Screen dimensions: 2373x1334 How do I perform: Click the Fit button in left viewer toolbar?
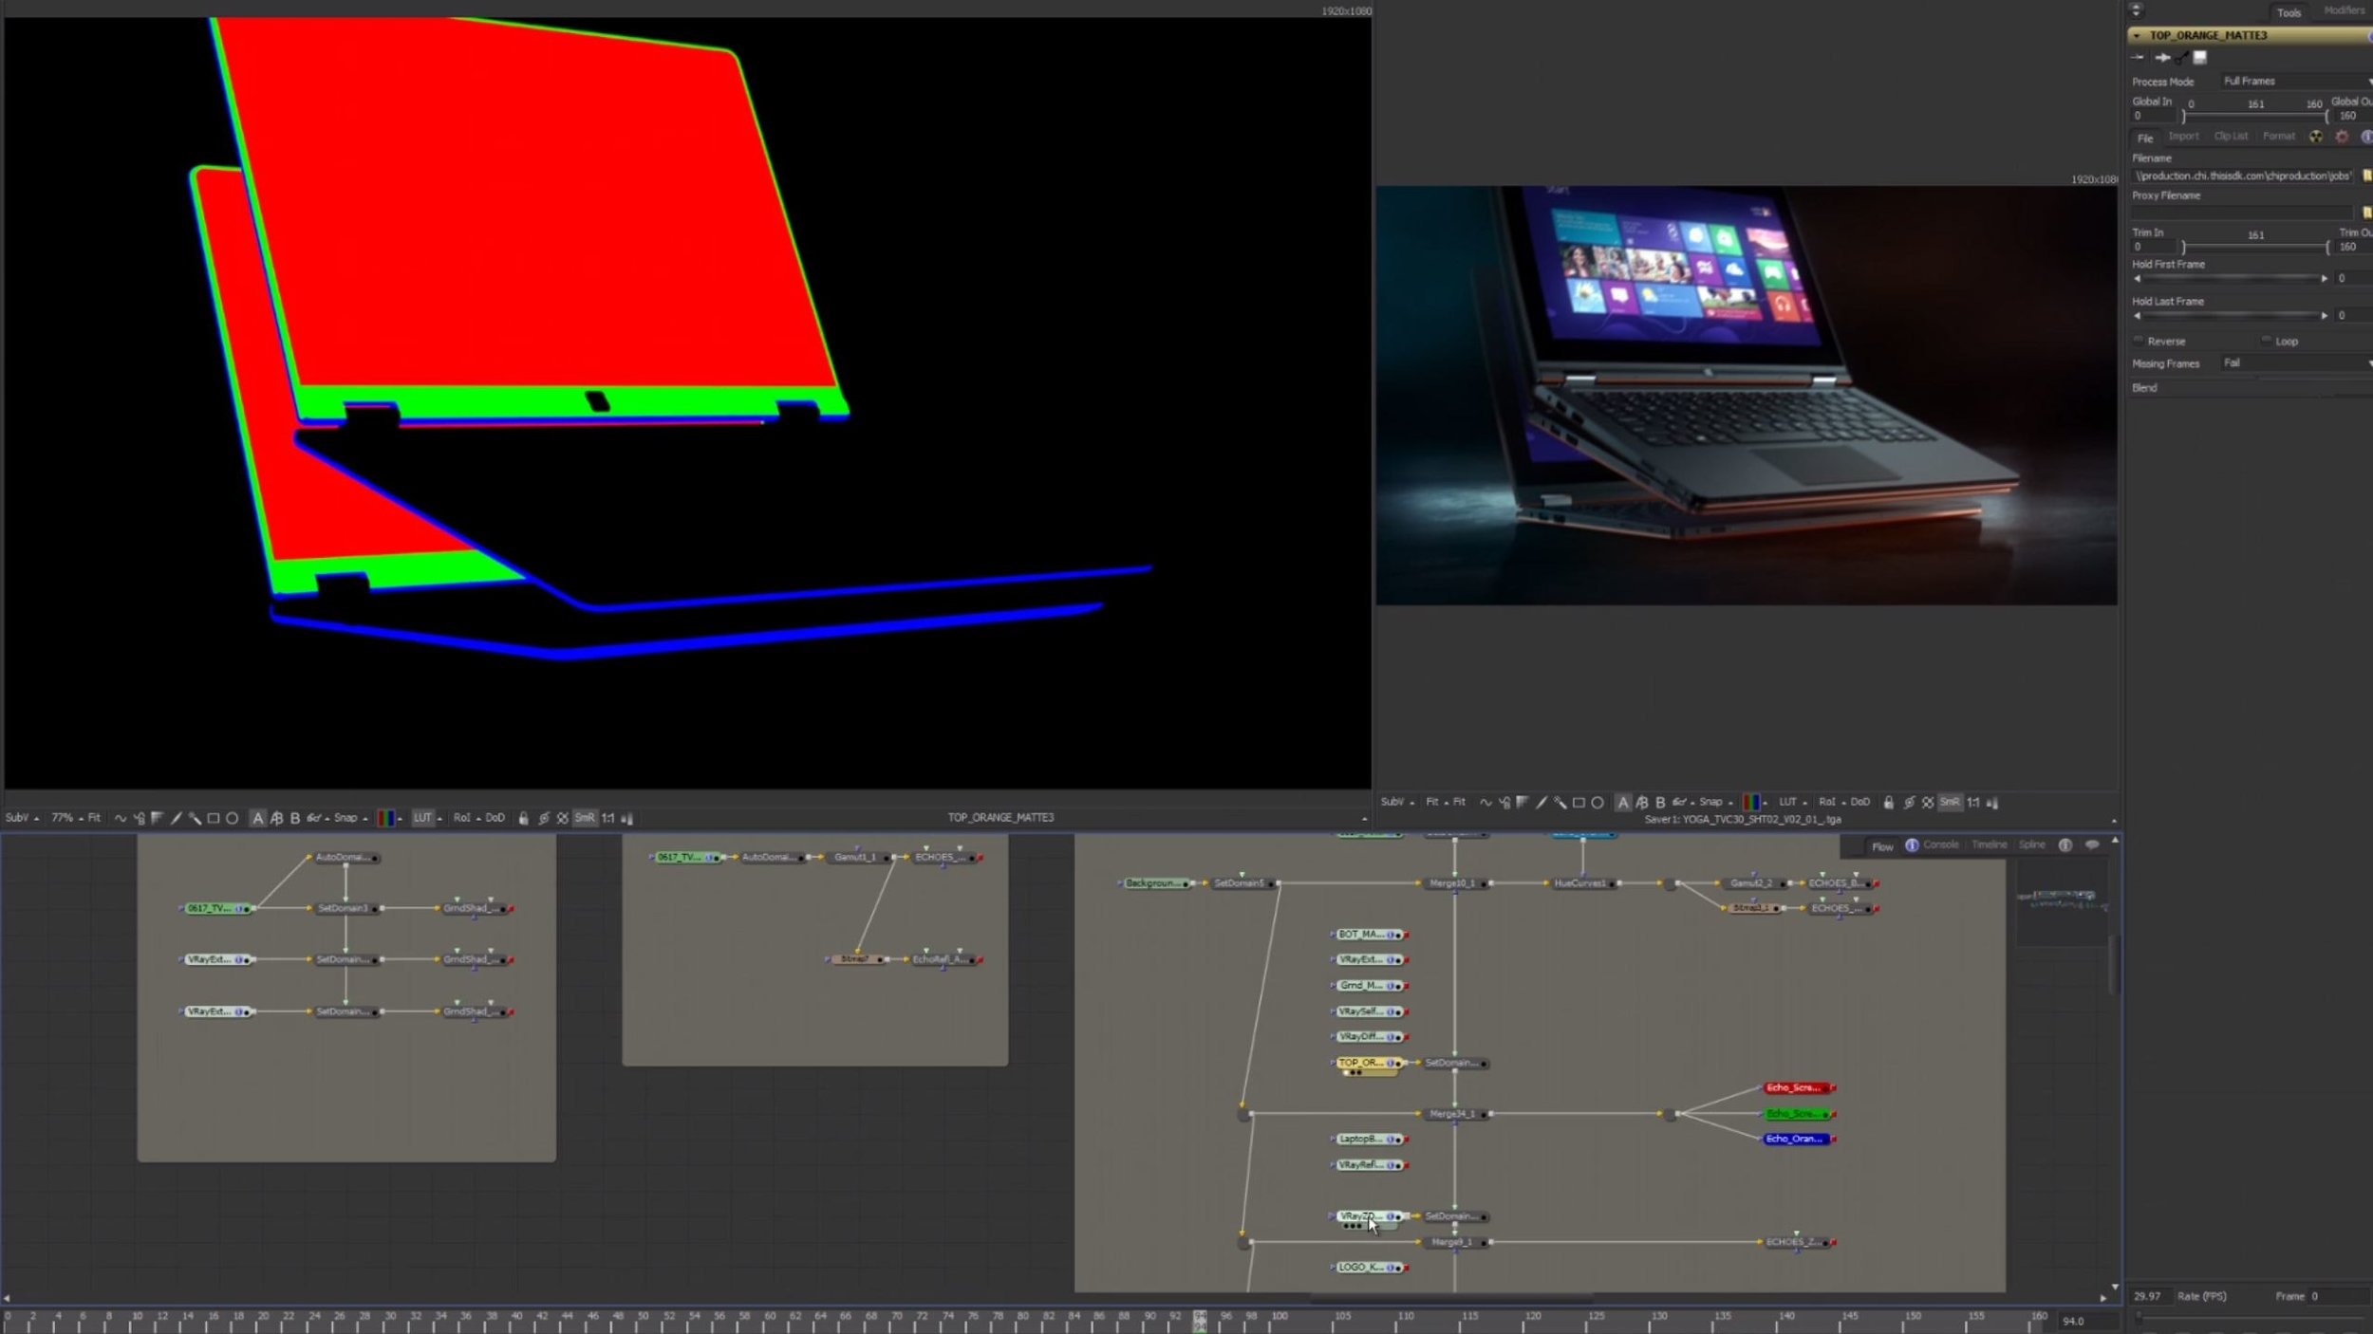pos(94,818)
